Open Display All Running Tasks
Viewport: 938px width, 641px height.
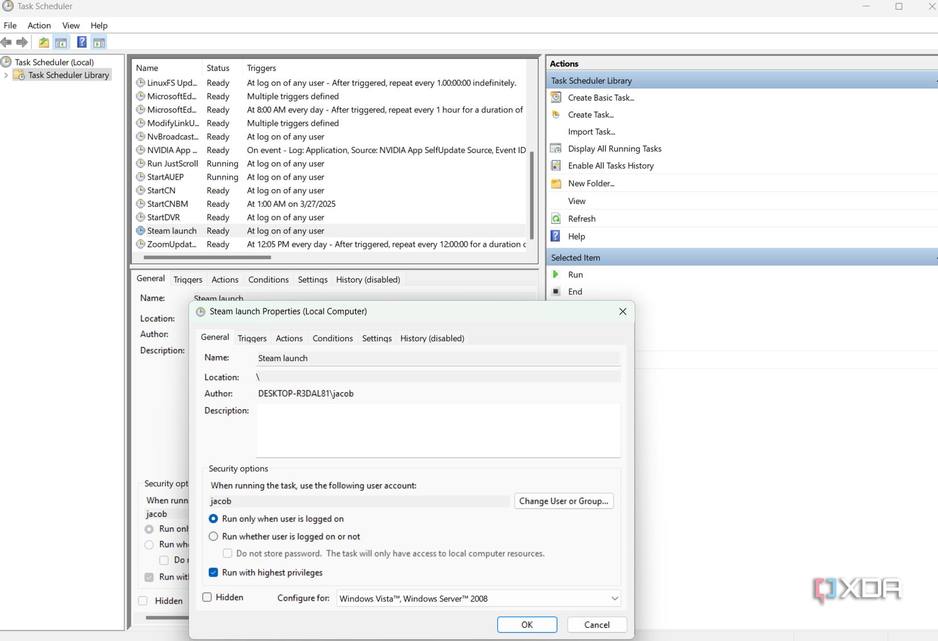pos(614,148)
